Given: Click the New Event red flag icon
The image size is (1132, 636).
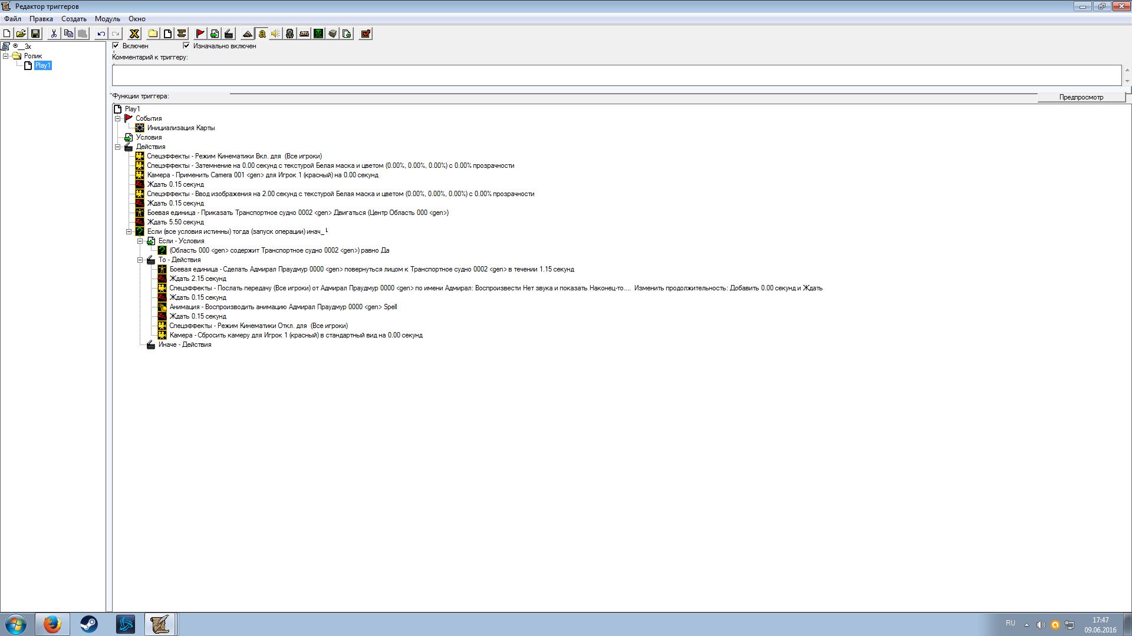Looking at the screenshot, I should point(200,34).
